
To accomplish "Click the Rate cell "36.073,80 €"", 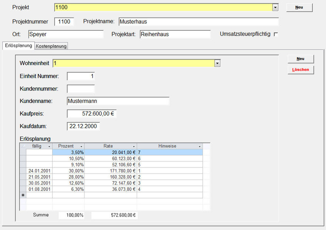I will [111, 189].
